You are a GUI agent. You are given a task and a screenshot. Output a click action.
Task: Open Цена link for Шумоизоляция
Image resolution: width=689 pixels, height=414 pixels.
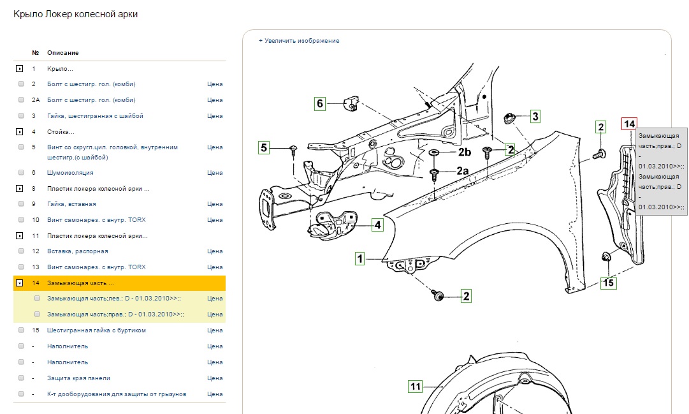(x=215, y=172)
